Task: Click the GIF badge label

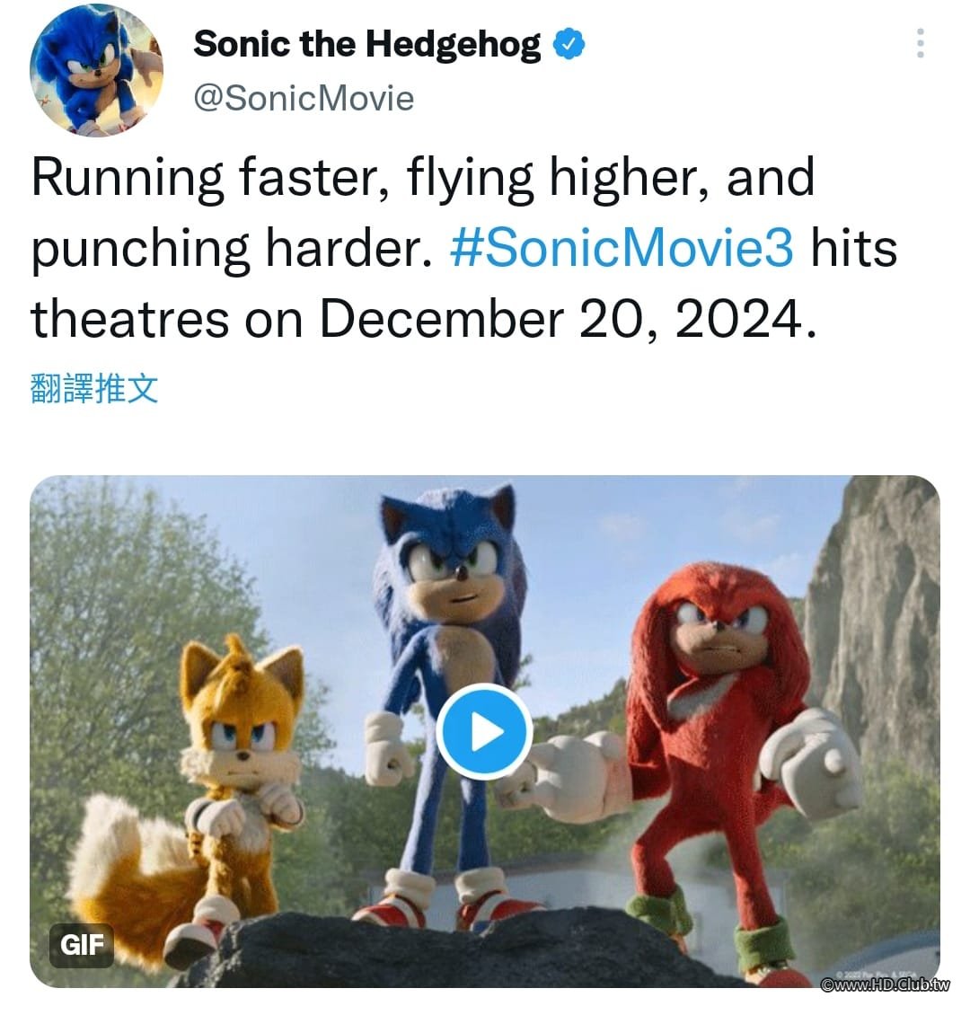Action: [82, 945]
